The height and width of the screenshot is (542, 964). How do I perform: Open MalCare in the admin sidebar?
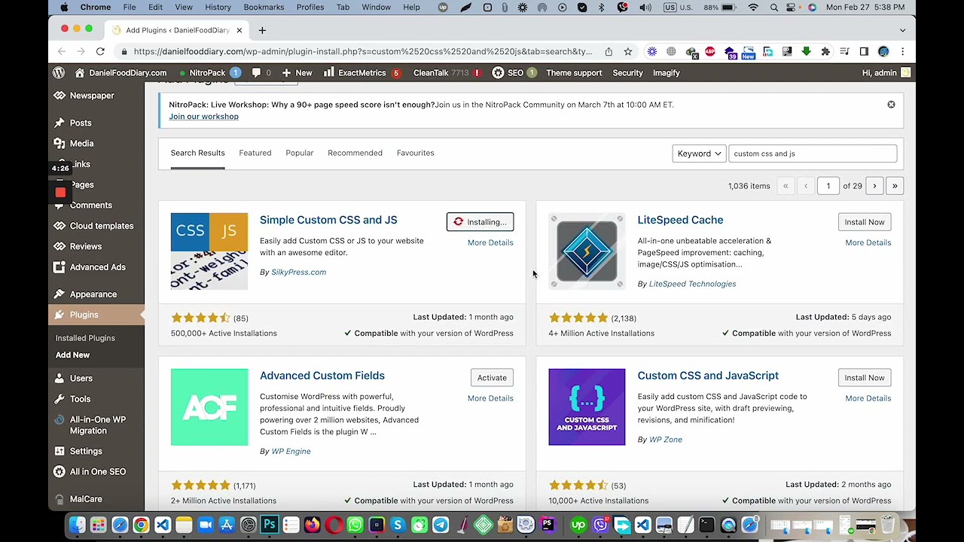tap(86, 499)
